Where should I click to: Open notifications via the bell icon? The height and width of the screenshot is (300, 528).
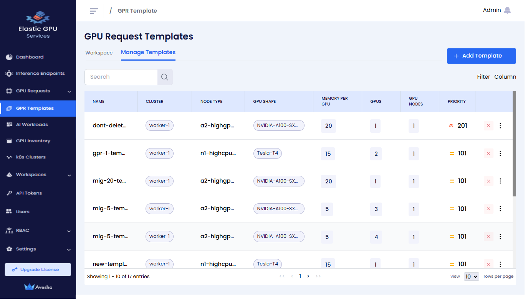coord(507,10)
